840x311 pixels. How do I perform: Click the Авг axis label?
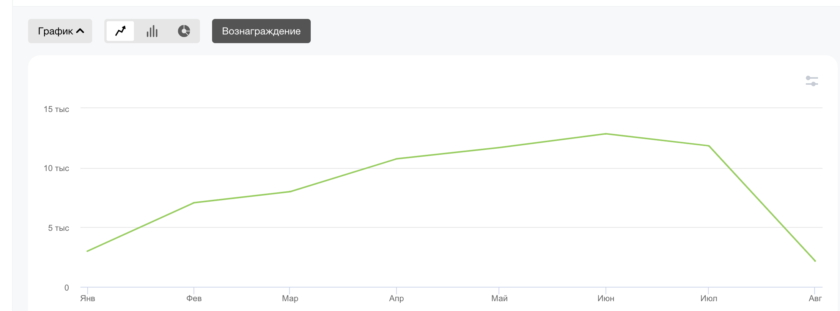[x=815, y=299]
